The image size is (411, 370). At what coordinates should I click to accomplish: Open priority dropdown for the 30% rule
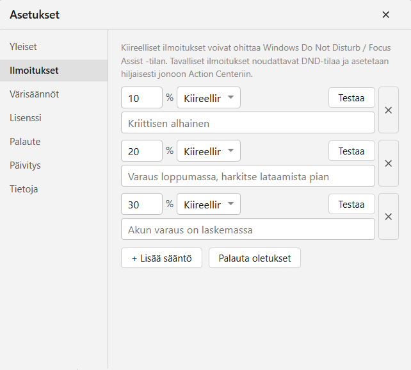(x=209, y=204)
